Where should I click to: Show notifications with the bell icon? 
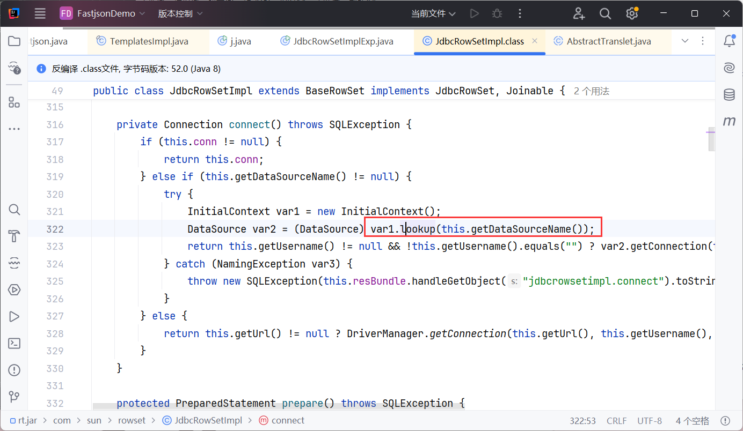(729, 41)
